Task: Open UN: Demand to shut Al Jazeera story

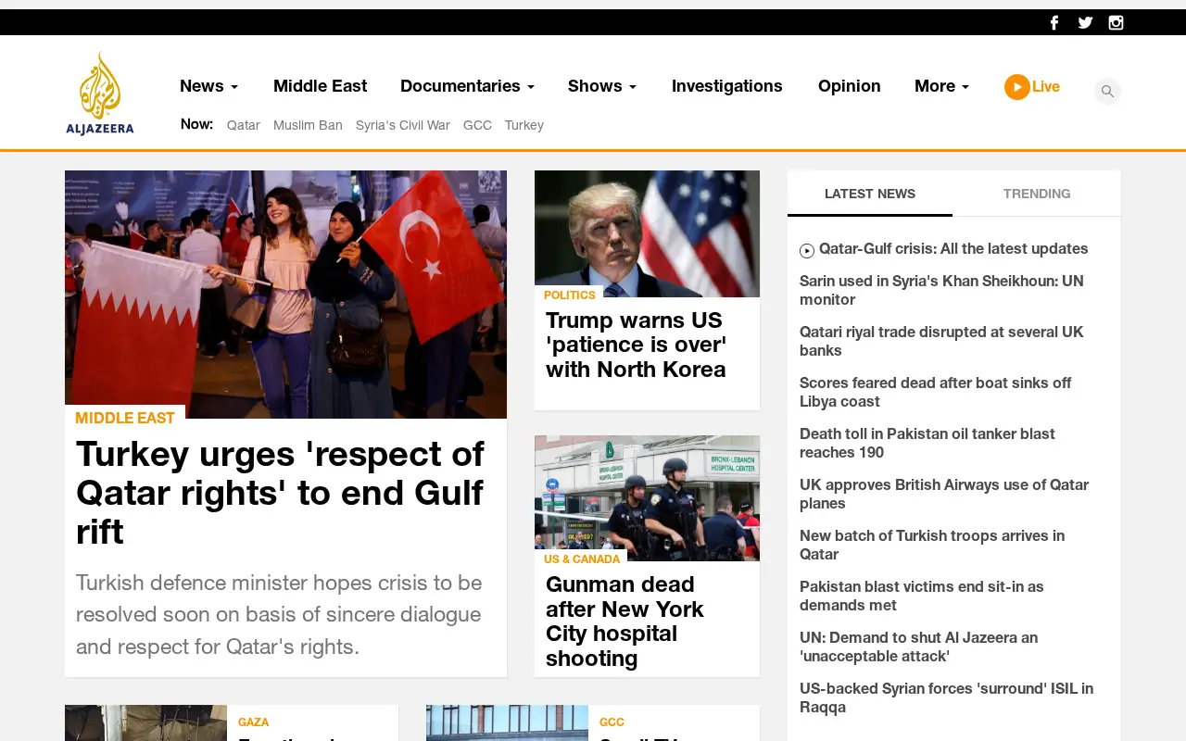Action: (x=918, y=647)
